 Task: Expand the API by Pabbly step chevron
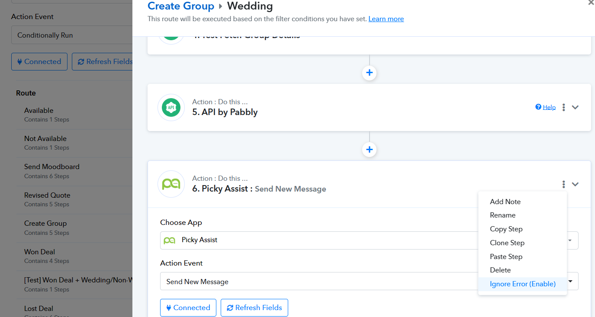[575, 107]
